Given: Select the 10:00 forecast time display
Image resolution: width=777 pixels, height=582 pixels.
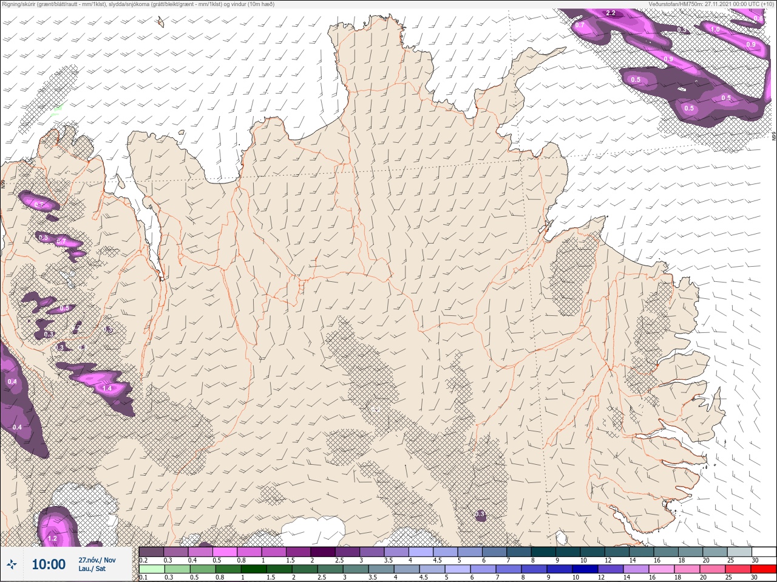Looking at the screenshot, I should pos(49,564).
